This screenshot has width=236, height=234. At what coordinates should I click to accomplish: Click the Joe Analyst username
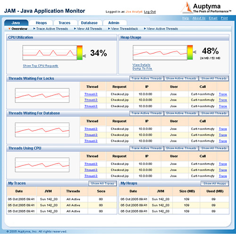(x=134, y=12)
